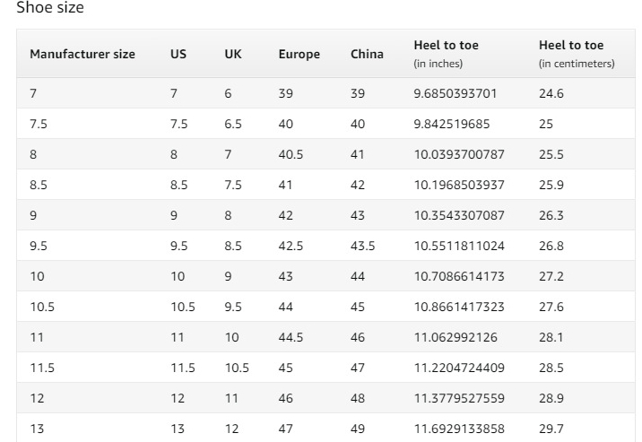
Task: Select the 24.6 centimeters cell
Action: pyautogui.click(x=551, y=93)
